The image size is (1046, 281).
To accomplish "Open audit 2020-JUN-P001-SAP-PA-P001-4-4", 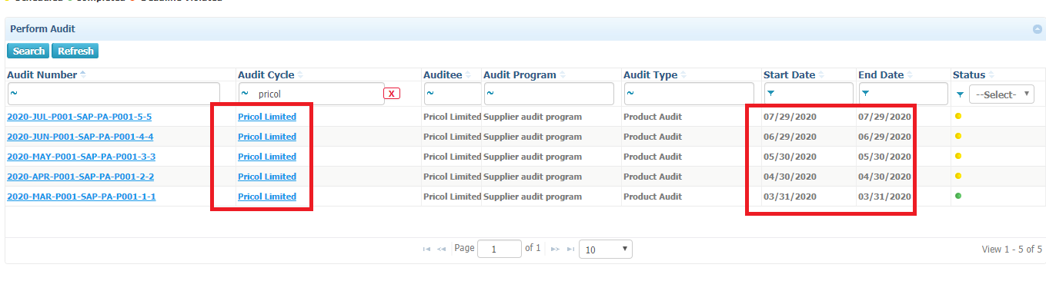I will (80, 137).
